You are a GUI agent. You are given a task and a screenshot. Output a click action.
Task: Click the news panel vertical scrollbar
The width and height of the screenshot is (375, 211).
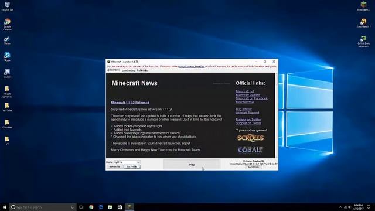click(277, 115)
